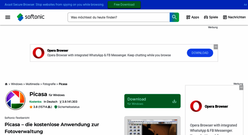Go to home via the breadcrumb house icon
The height and width of the screenshot is (135, 248).
6,84
